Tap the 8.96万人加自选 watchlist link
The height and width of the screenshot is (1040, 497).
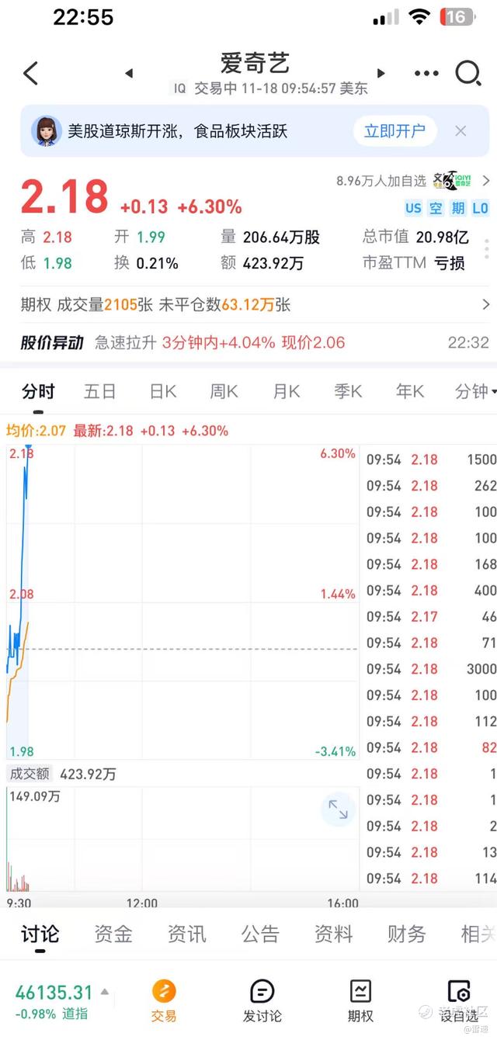381,181
